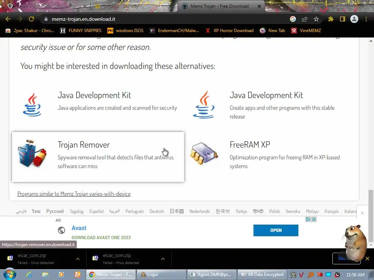Expand second eicar_com.zip download options

coord(163,259)
